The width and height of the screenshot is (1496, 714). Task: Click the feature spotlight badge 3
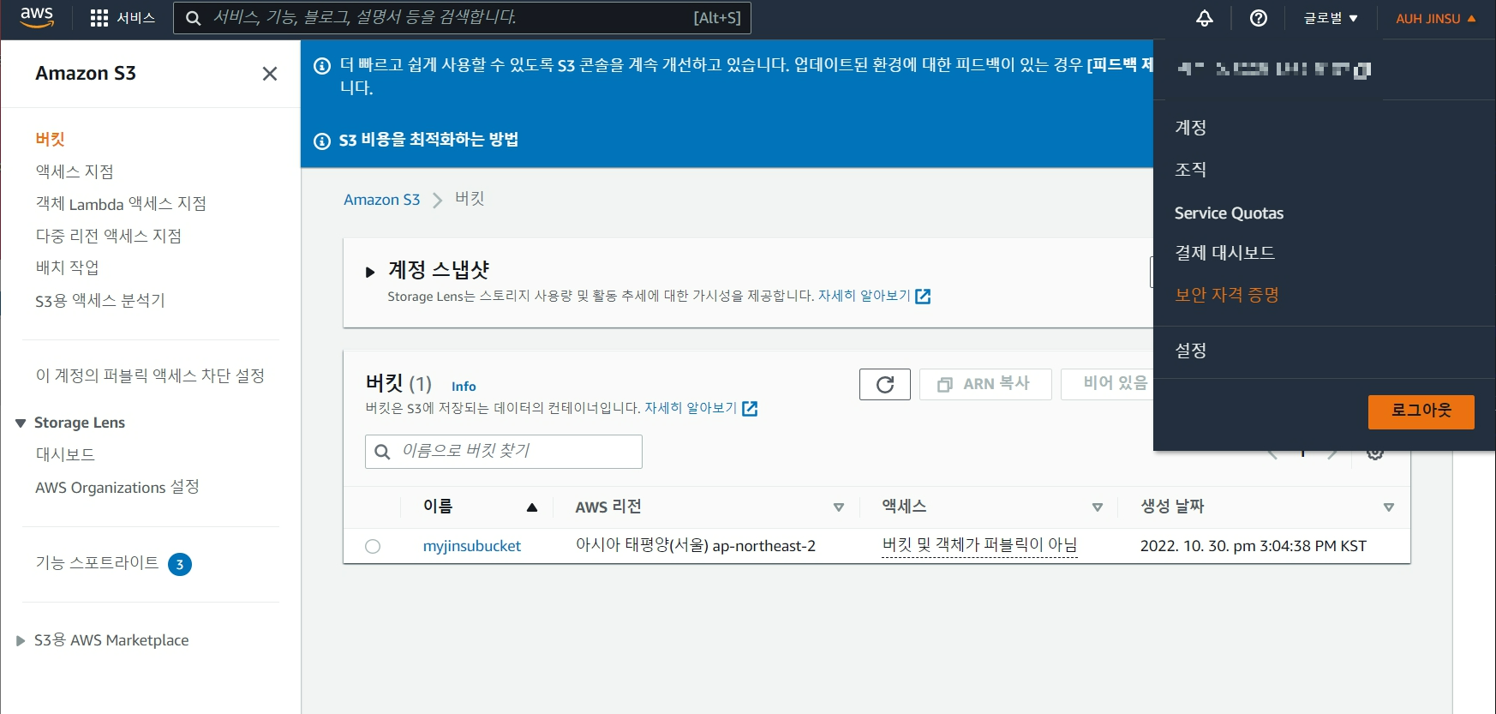pyautogui.click(x=180, y=564)
